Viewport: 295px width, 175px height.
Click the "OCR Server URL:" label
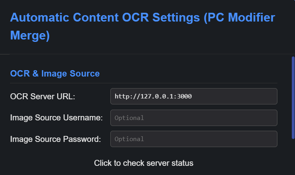[x=43, y=96]
